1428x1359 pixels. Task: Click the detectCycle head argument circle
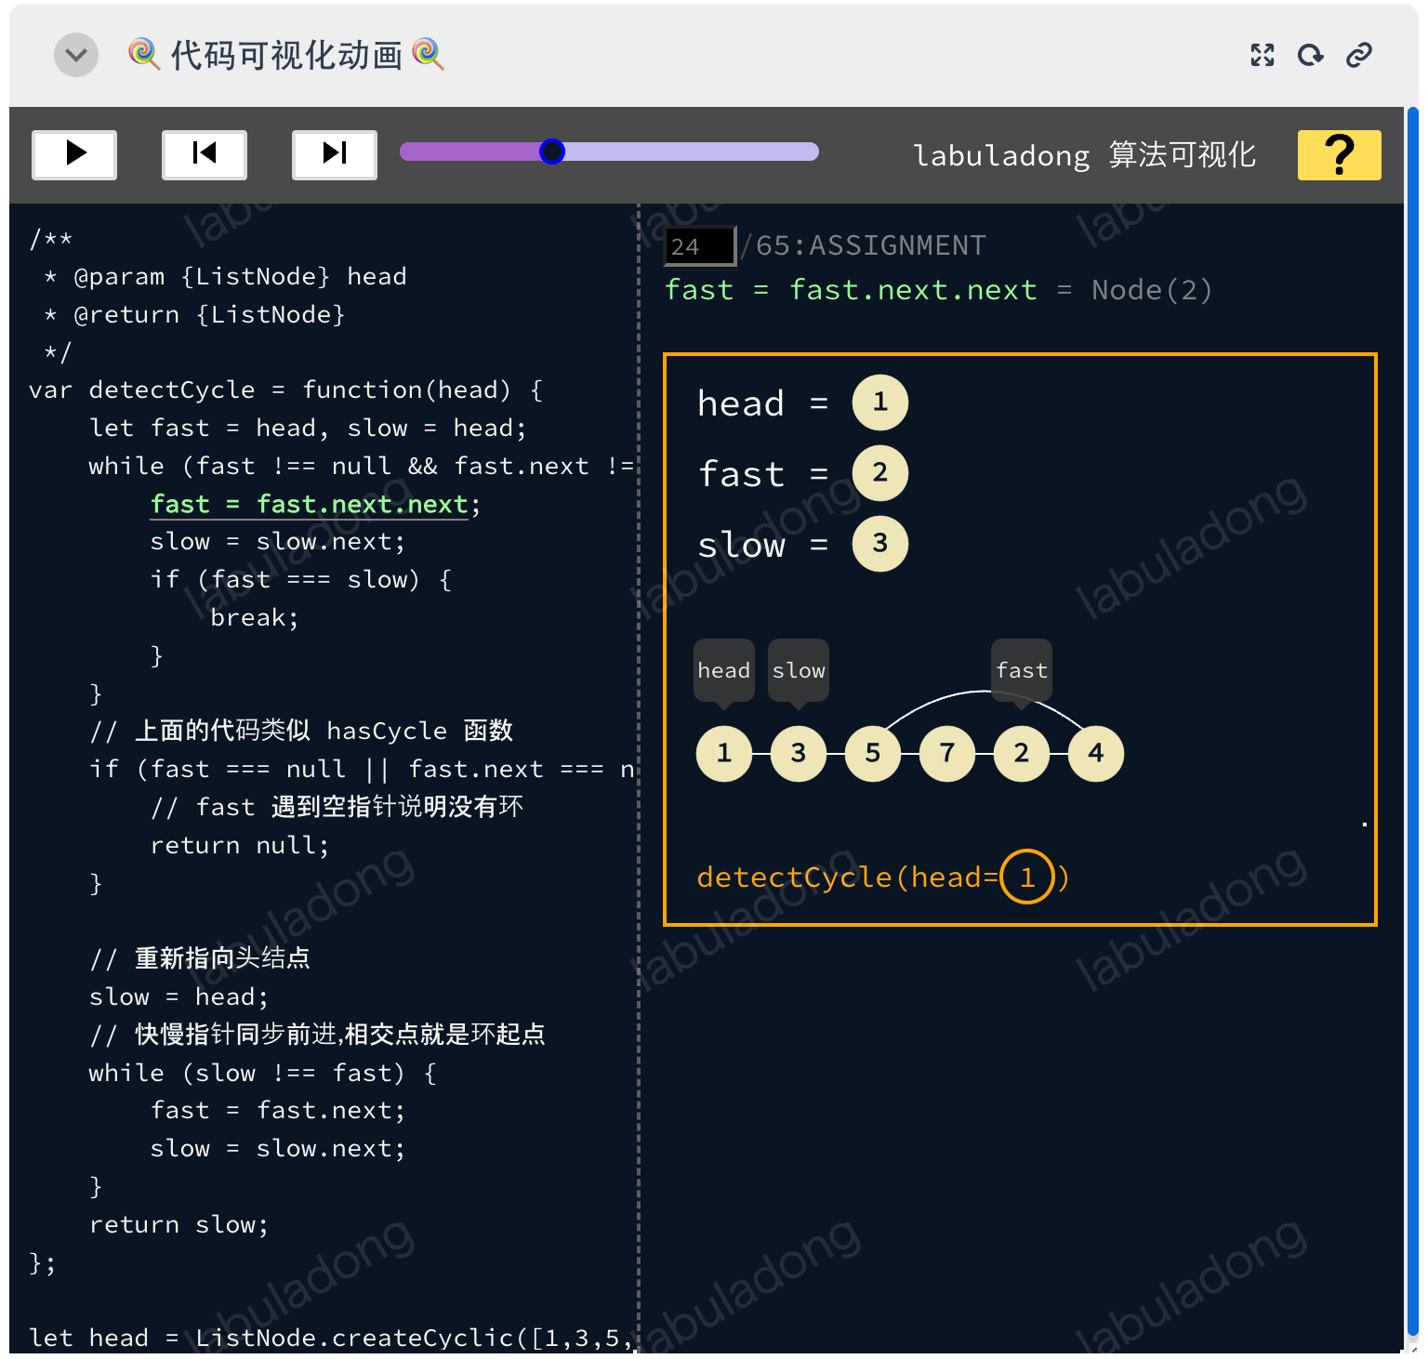click(x=1026, y=877)
